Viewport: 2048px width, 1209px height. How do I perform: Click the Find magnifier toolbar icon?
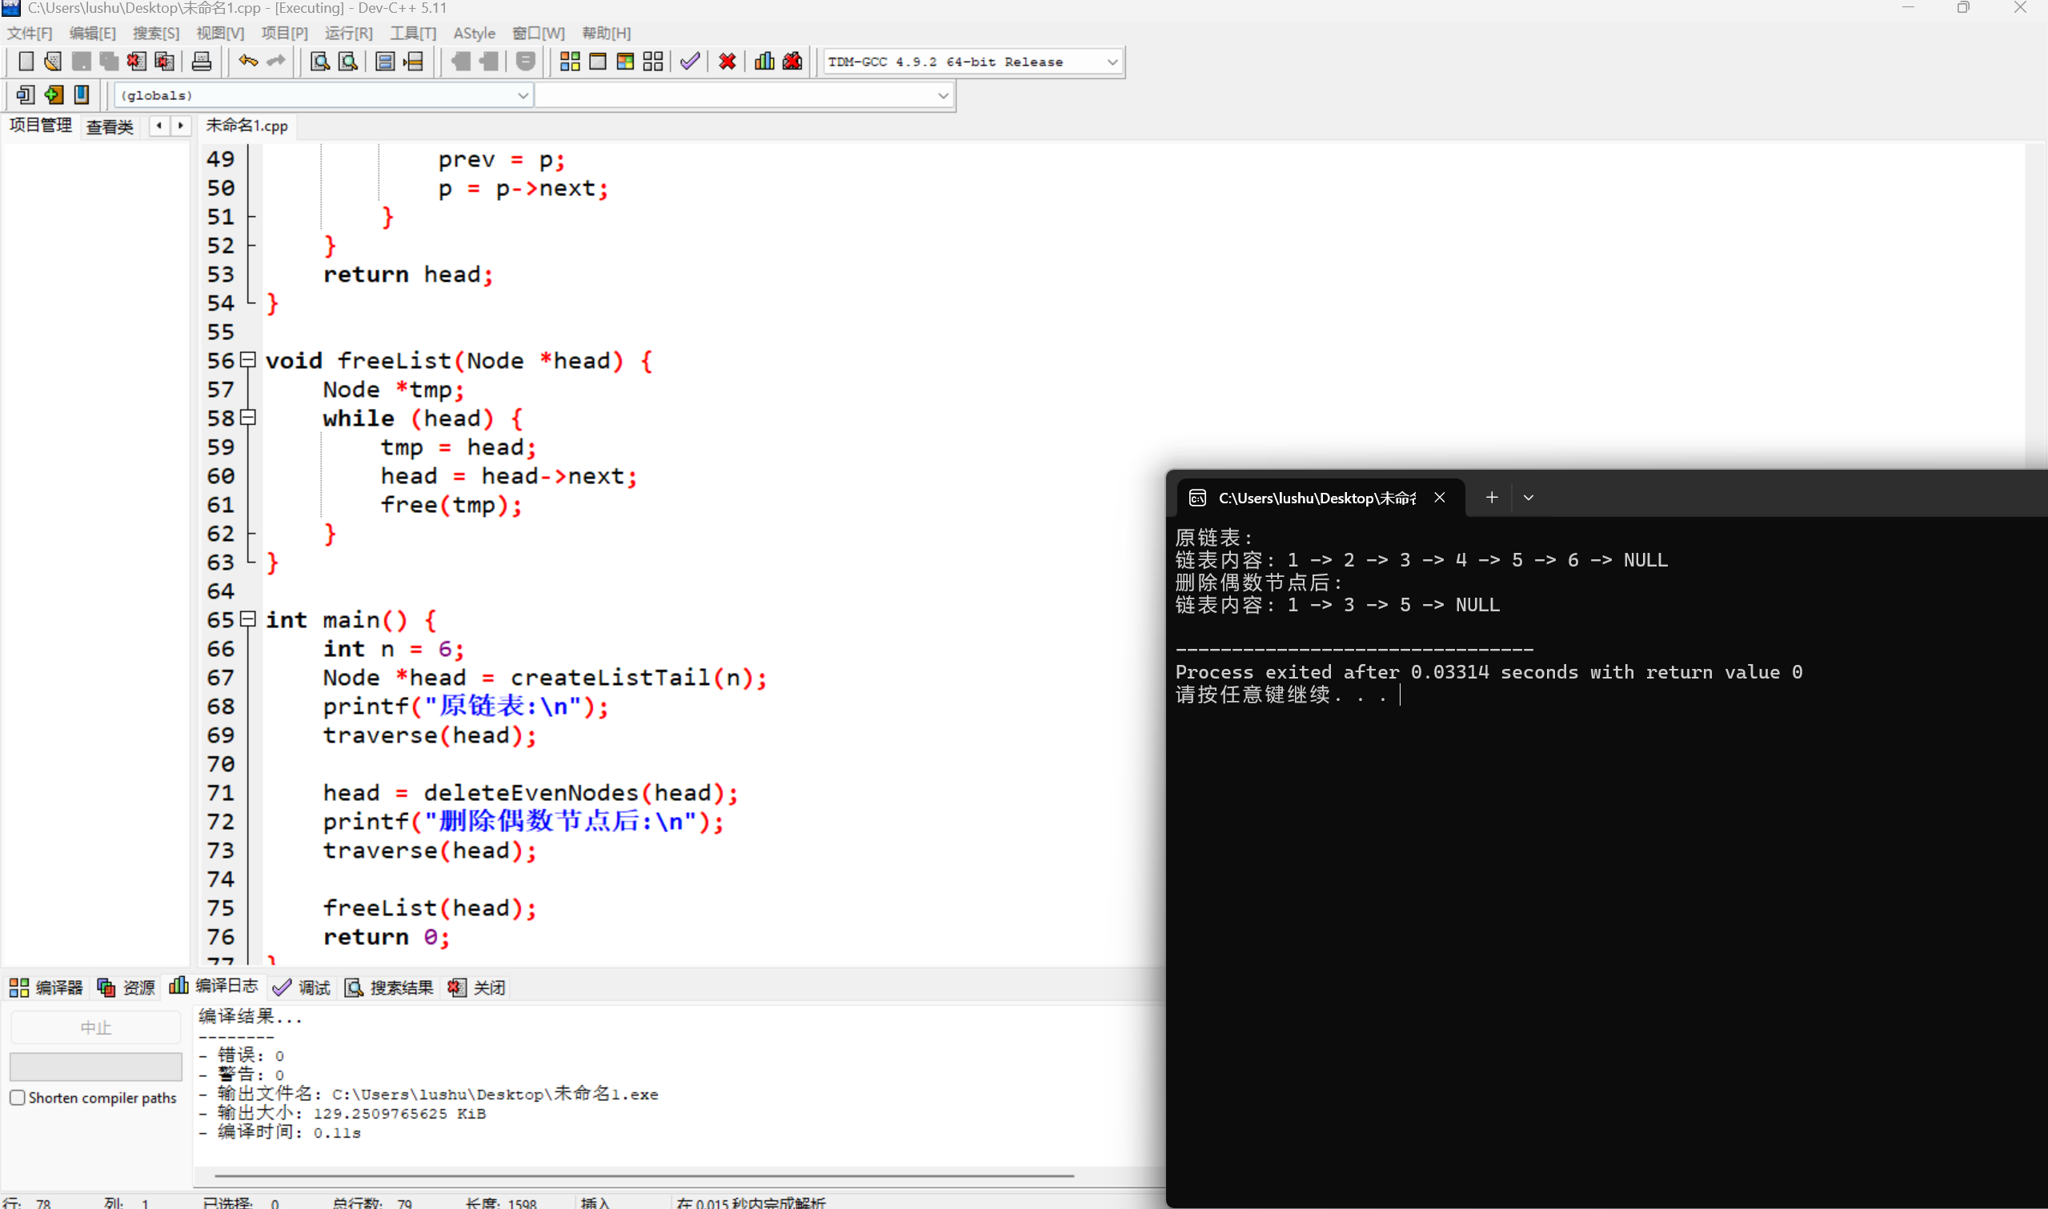coord(320,62)
